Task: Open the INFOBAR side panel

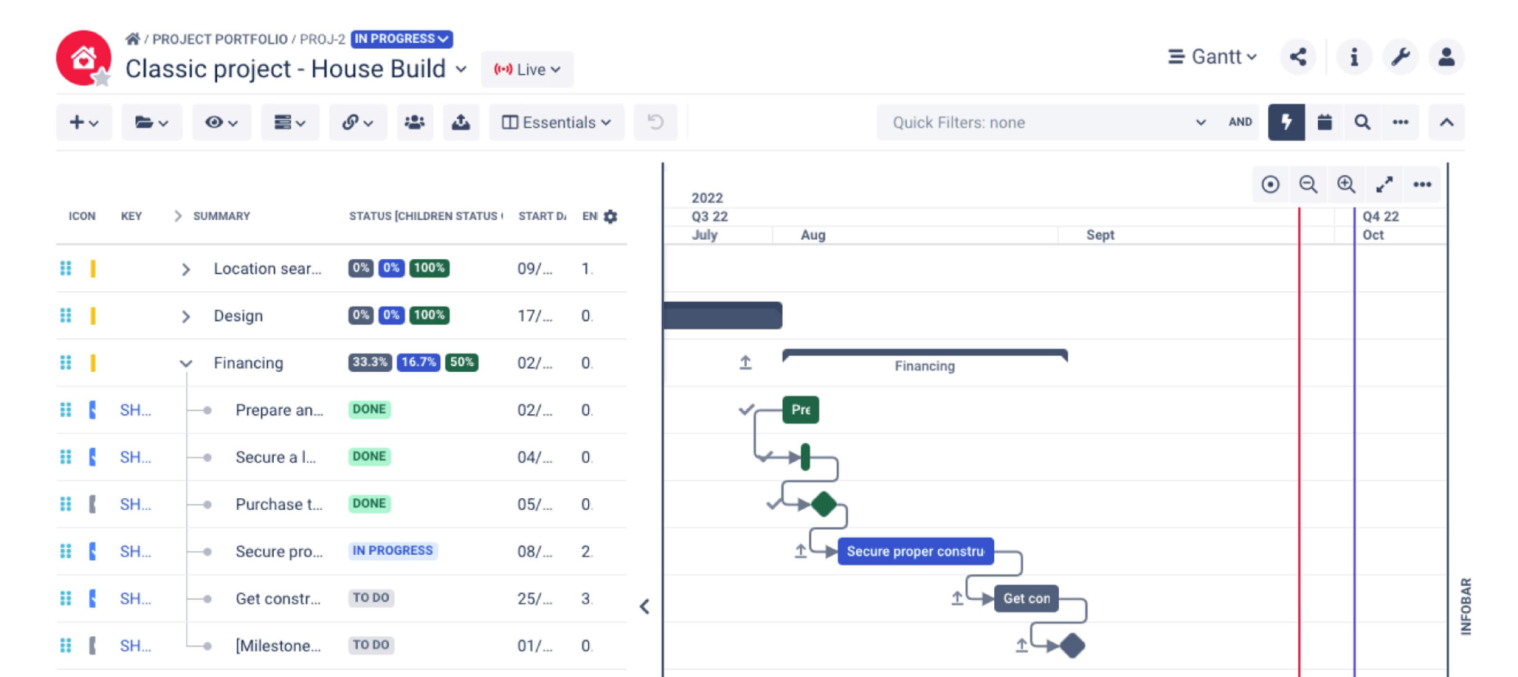Action: [x=1466, y=606]
